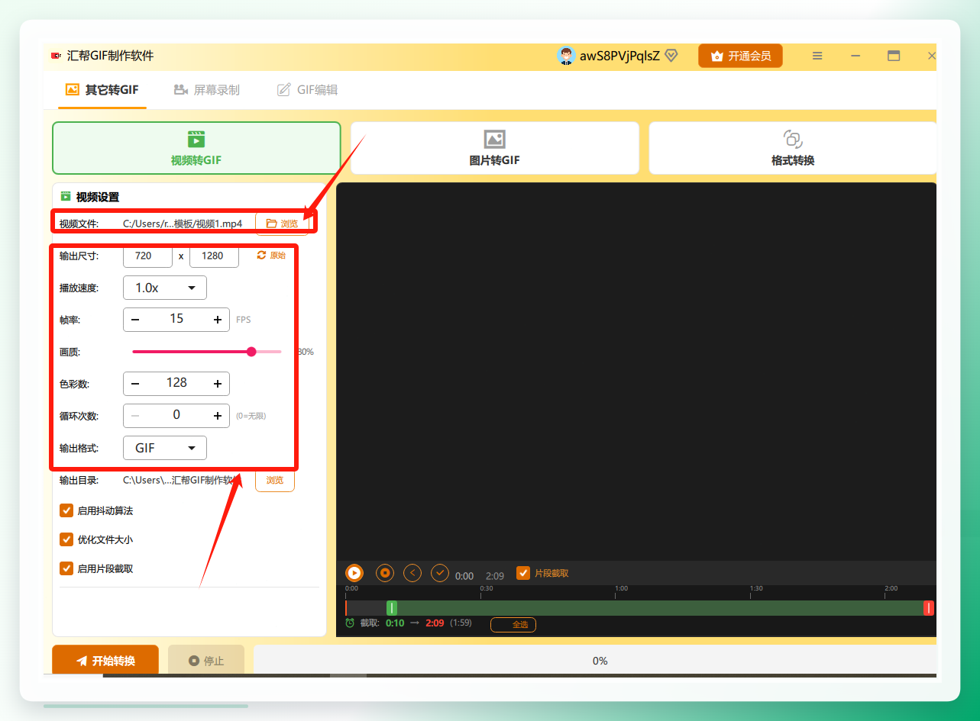The height and width of the screenshot is (721, 980).
Task: Click the 开始转换 button
Action: click(x=105, y=661)
